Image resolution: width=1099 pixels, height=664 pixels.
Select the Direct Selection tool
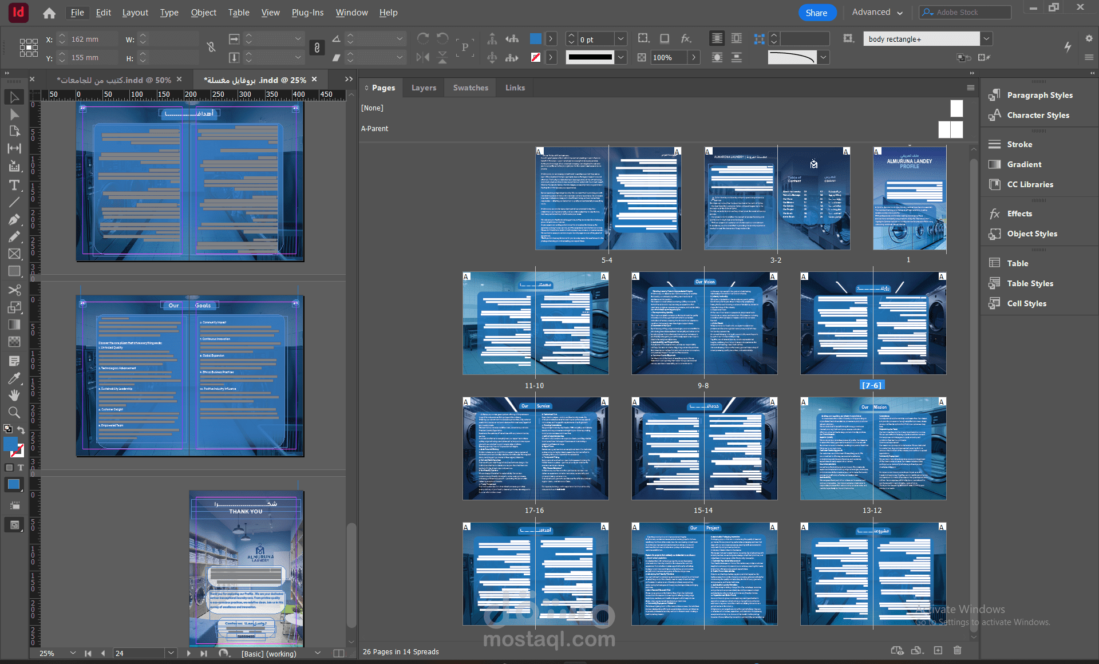14,114
